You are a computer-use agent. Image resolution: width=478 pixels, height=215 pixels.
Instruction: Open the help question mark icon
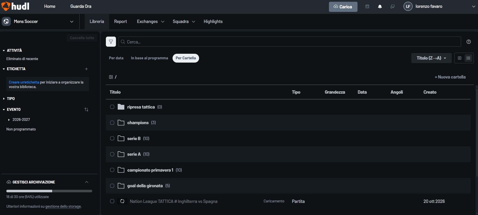[469, 42]
